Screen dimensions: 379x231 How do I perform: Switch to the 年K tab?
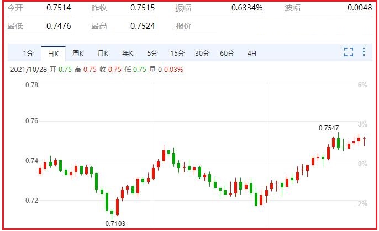[x=128, y=54]
